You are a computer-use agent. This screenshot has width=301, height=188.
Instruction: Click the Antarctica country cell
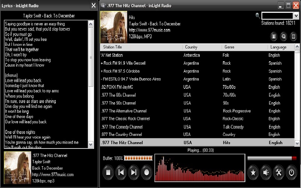(x=192, y=55)
